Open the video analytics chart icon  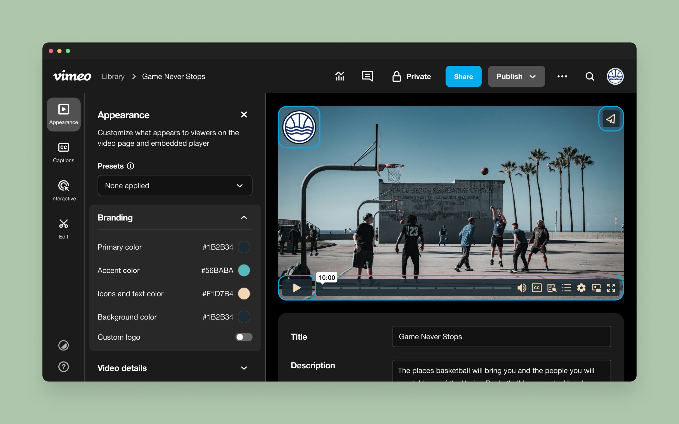click(340, 76)
